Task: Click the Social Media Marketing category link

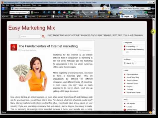Action: 135,49
